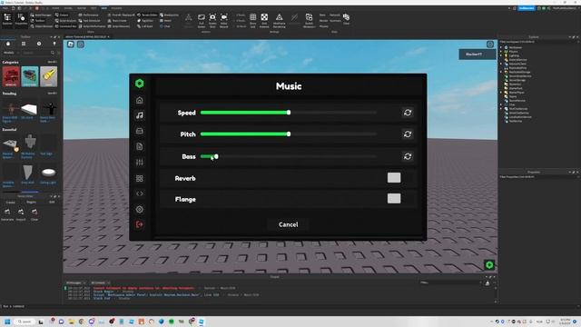Viewport: 581px width, 327px height.
Task: Expand the ReplicatedStorage node in Explorer
Action: (x=501, y=72)
